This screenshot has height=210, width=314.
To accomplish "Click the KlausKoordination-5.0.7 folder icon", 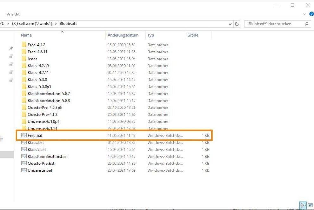I will click(x=24, y=94).
